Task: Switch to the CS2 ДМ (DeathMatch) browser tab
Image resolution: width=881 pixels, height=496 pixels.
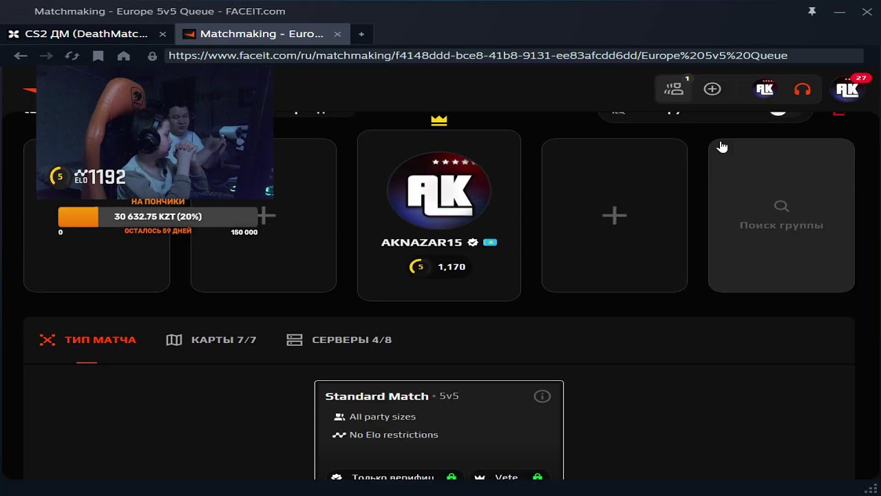Action: coord(87,34)
